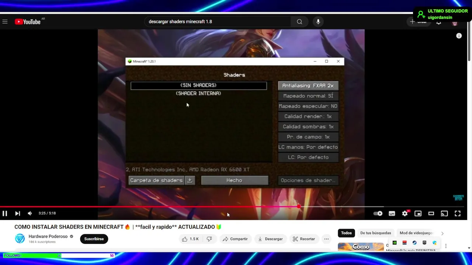Open the recommended video Como thumbnail
The height and width of the screenshot is (265, 472).
coord(361,247)
